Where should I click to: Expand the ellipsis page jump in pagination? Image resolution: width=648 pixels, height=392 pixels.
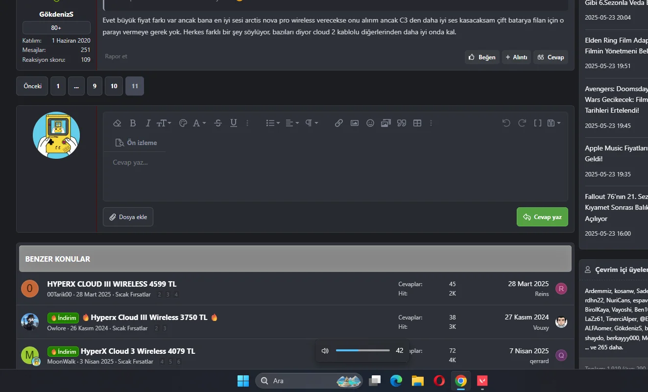coord(76,86)
